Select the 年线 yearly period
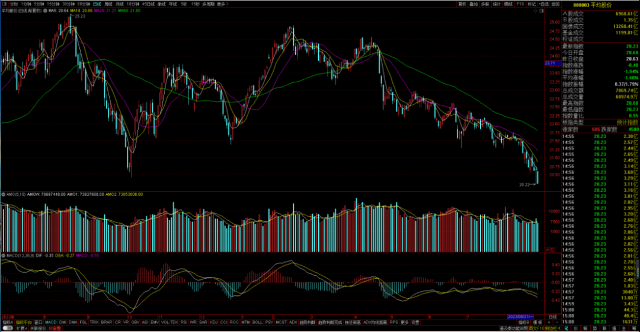This screenshot has height=332, width=640. click(x=173, y=4)
